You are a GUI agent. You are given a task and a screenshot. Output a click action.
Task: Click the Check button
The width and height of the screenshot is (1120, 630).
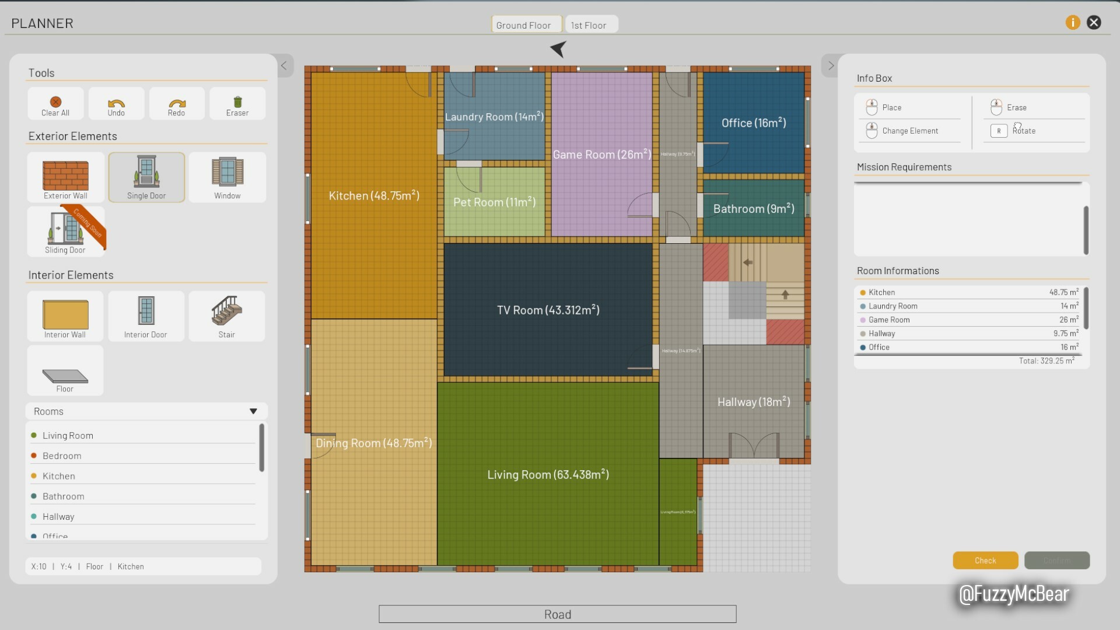(x=985, y=560)
